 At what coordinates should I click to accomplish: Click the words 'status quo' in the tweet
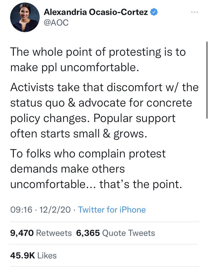pyautogui.click(x=37, y=103)
